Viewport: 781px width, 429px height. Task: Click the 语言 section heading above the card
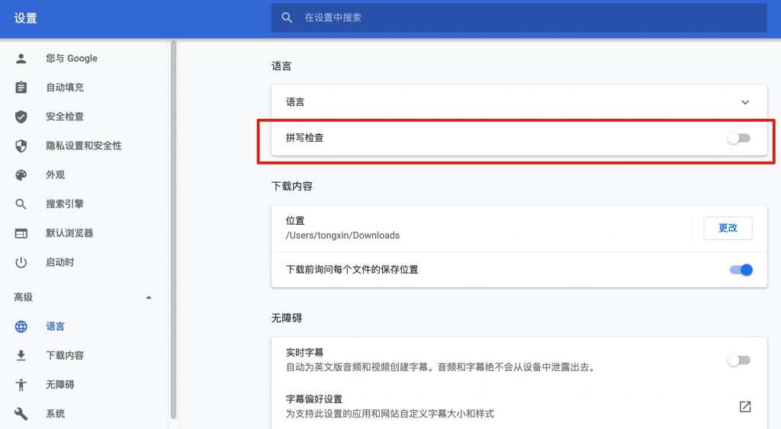281,66
